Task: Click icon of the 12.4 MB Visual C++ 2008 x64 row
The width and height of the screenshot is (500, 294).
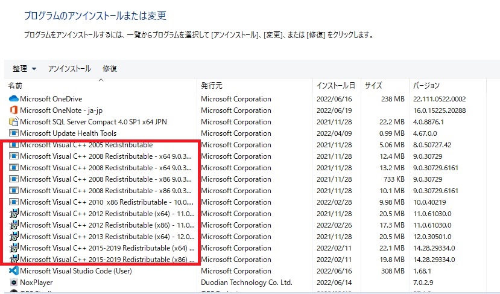Action: click(x=14, y=156)
